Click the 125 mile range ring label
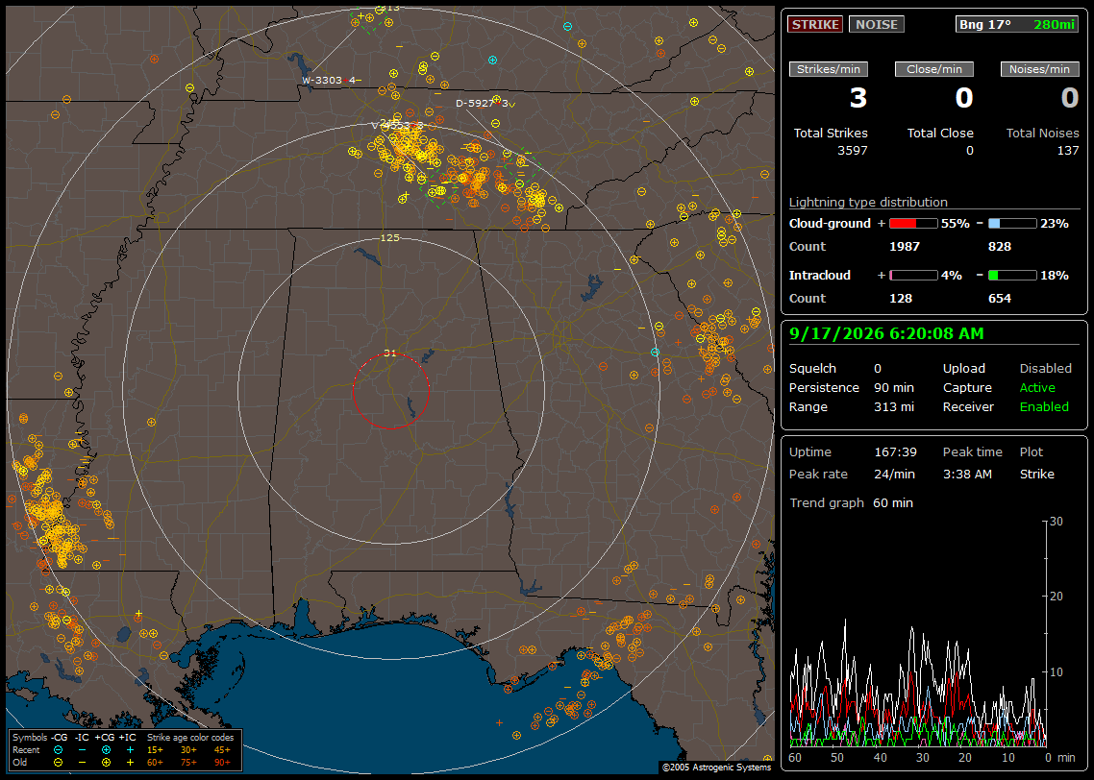 click(389, 237)
